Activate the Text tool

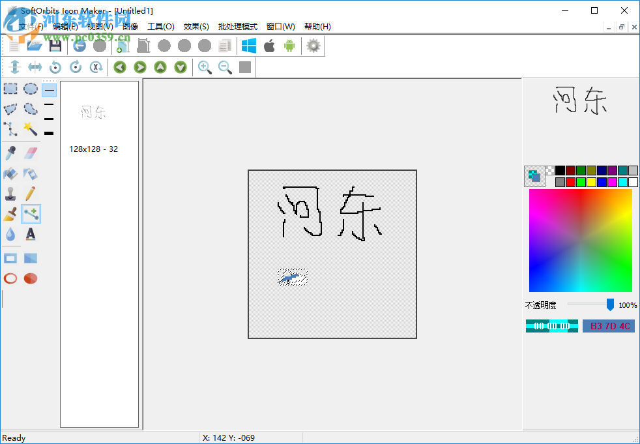[x=31, y=234]
